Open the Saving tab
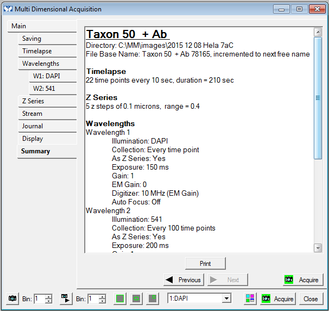329x311 pixels. (47, 39)
